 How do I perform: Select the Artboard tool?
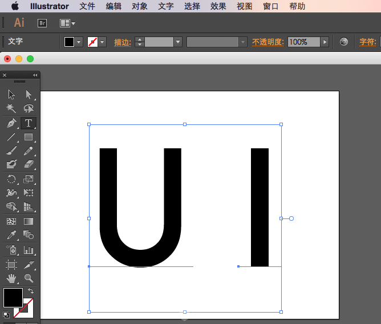(11, 265)
